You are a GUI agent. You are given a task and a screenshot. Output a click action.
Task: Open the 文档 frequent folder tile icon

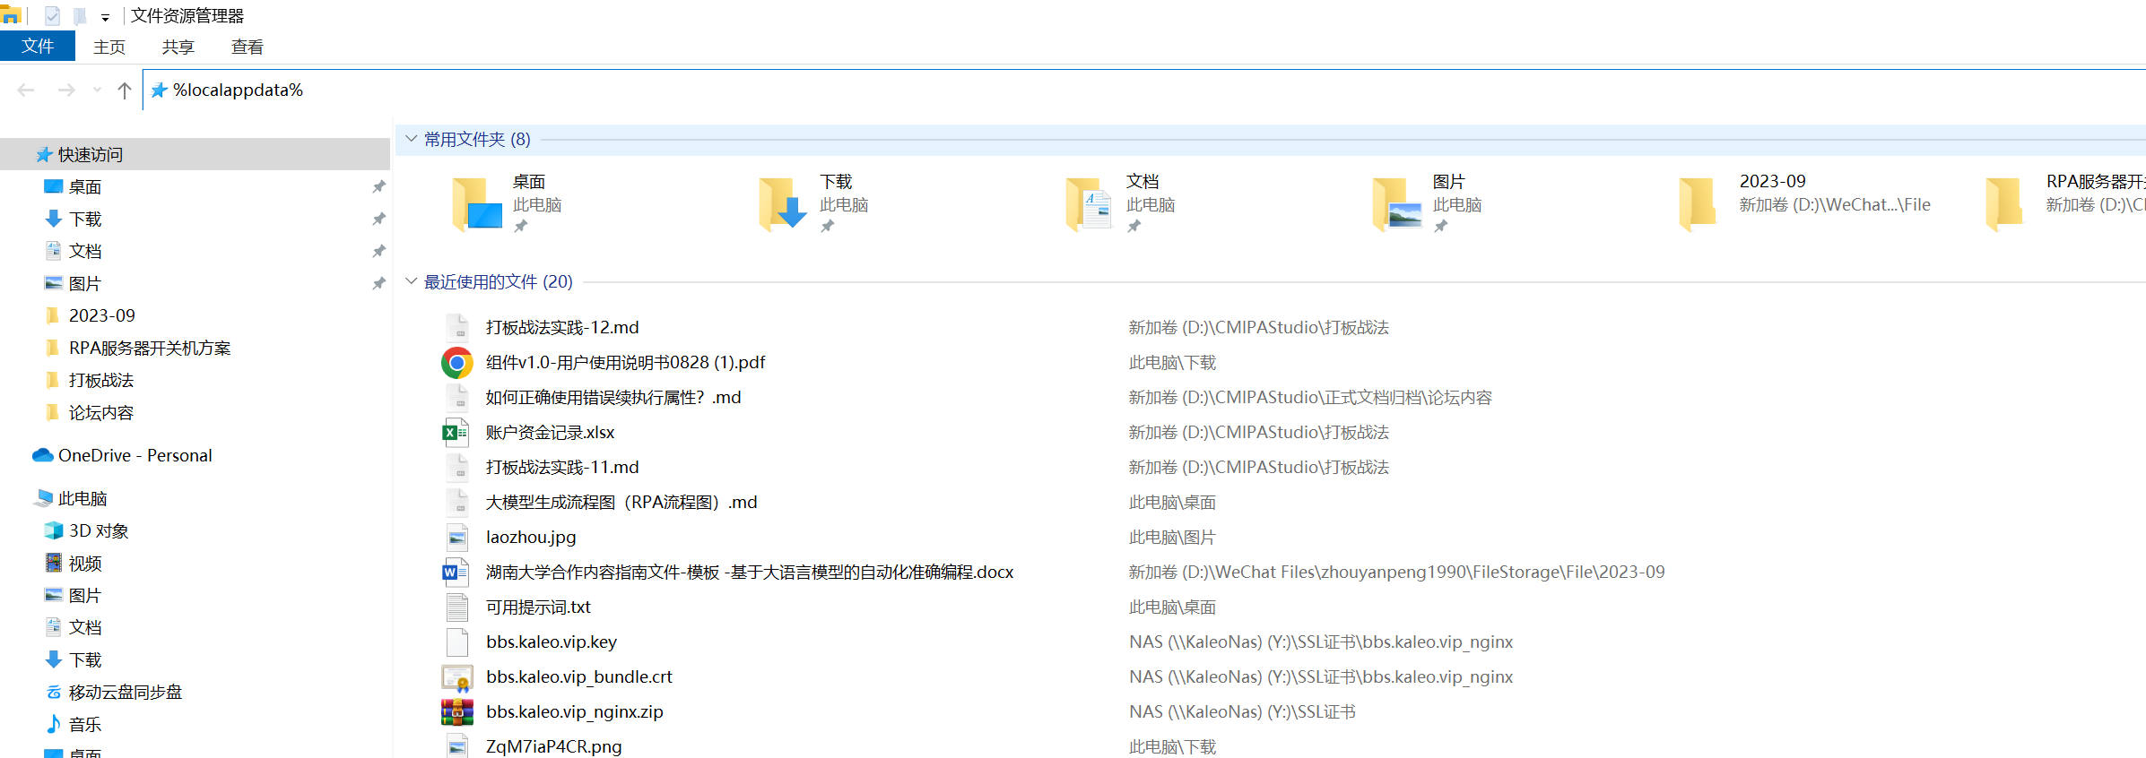pos(1090,204)
